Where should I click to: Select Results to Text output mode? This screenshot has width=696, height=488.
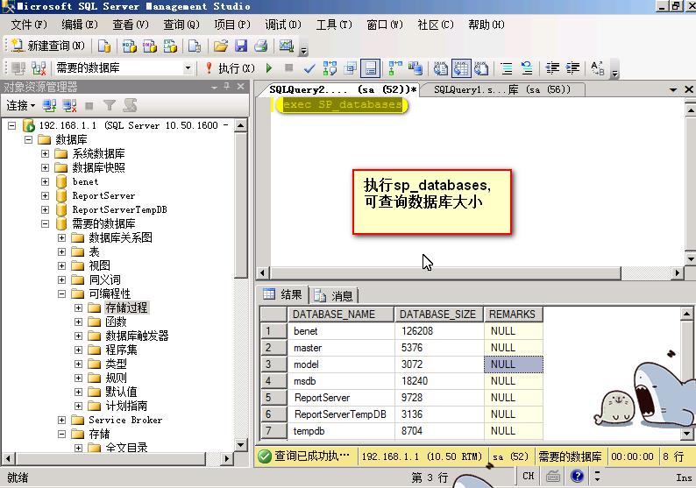point(440,68)
